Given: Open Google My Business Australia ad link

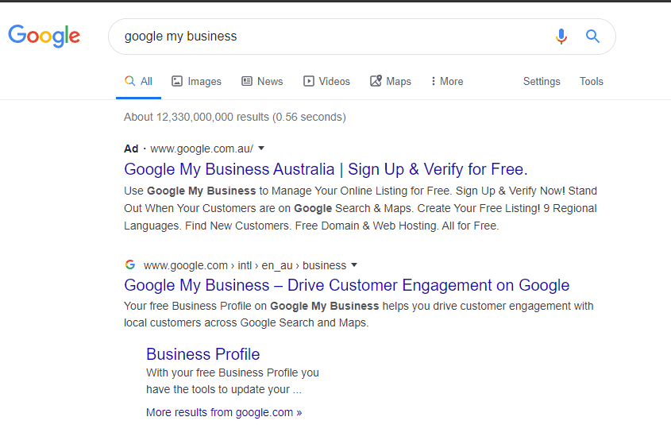Looking at the screenshot, I should (x=326, y=169).
